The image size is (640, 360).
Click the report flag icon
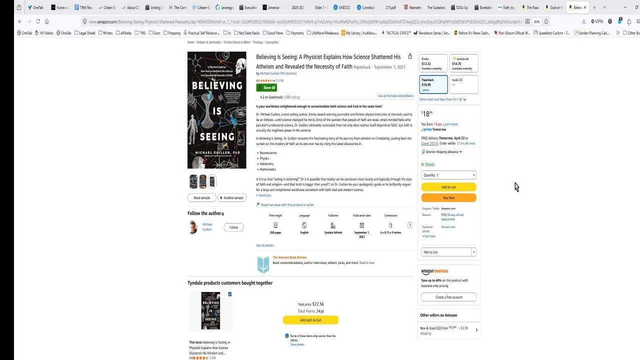[258, 204]
